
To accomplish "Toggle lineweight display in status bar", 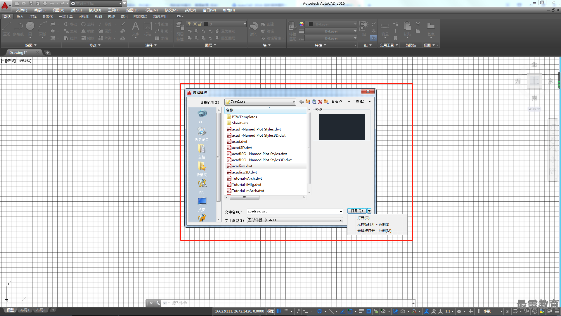I will coord(361,311).
